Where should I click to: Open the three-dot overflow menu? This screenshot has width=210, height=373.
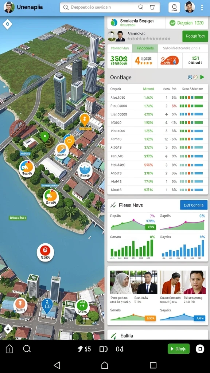point(202,7)
